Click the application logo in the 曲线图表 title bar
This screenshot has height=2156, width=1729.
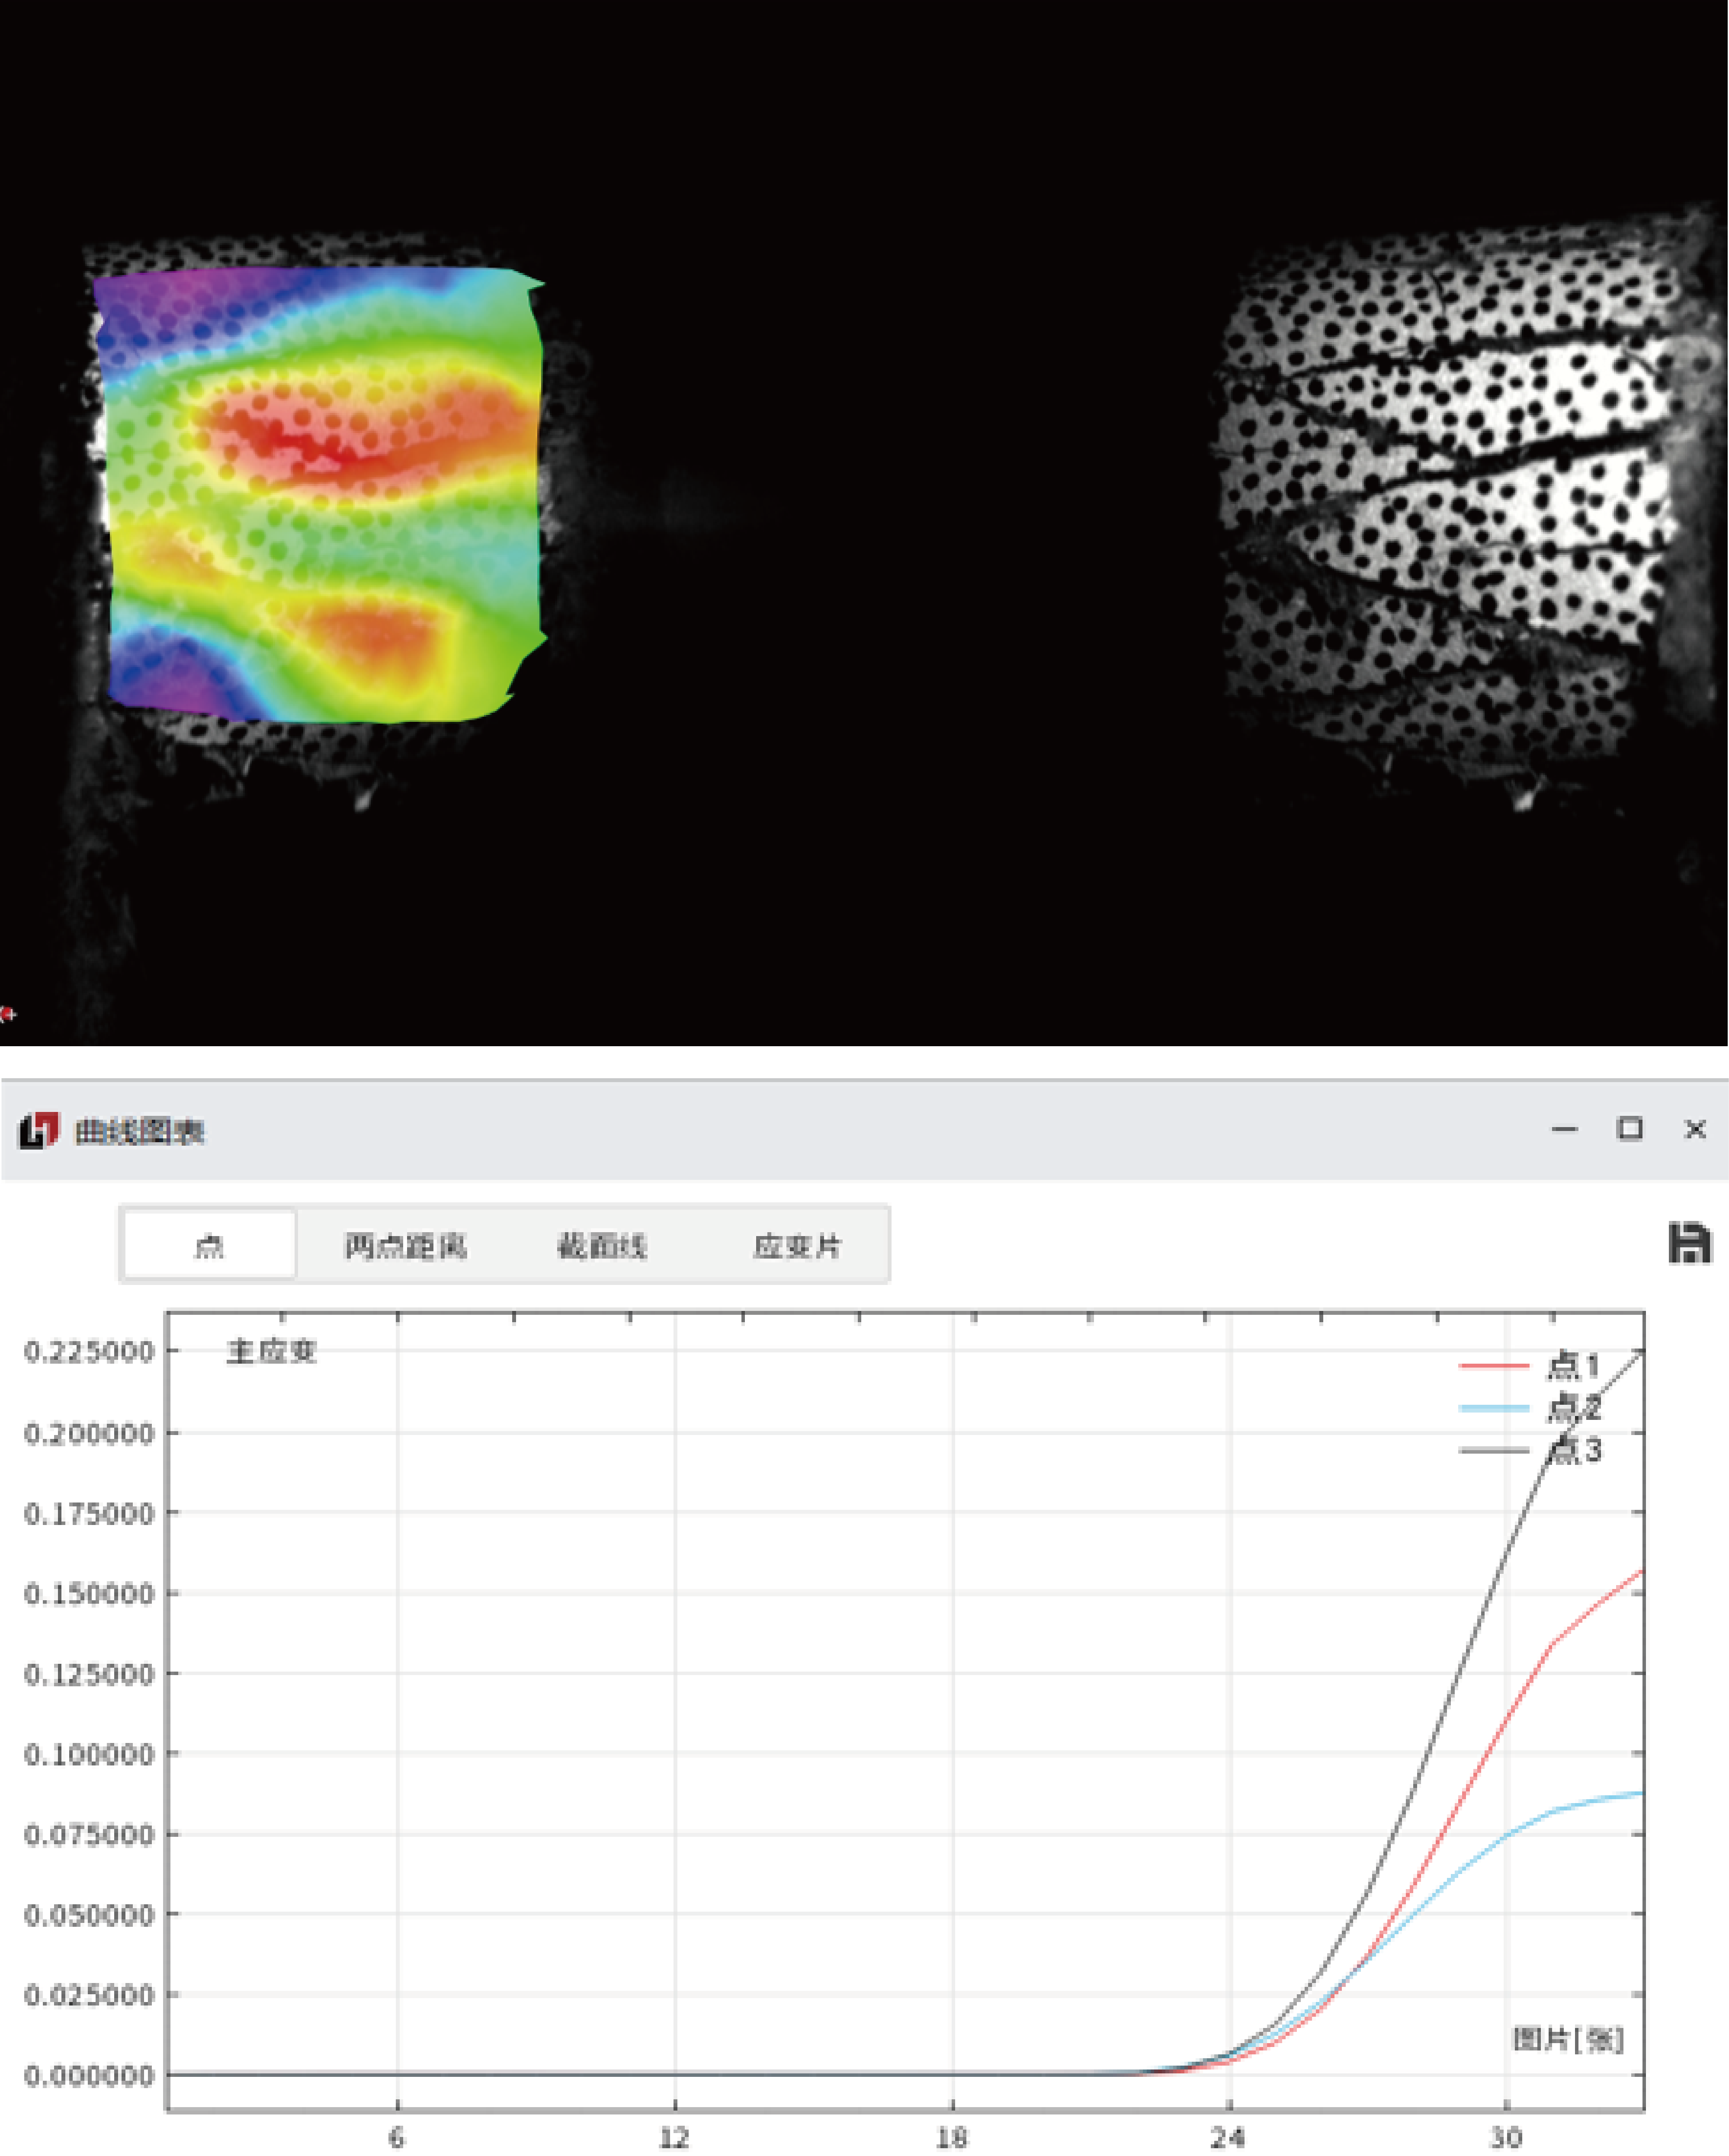[x=39, y=1130]
